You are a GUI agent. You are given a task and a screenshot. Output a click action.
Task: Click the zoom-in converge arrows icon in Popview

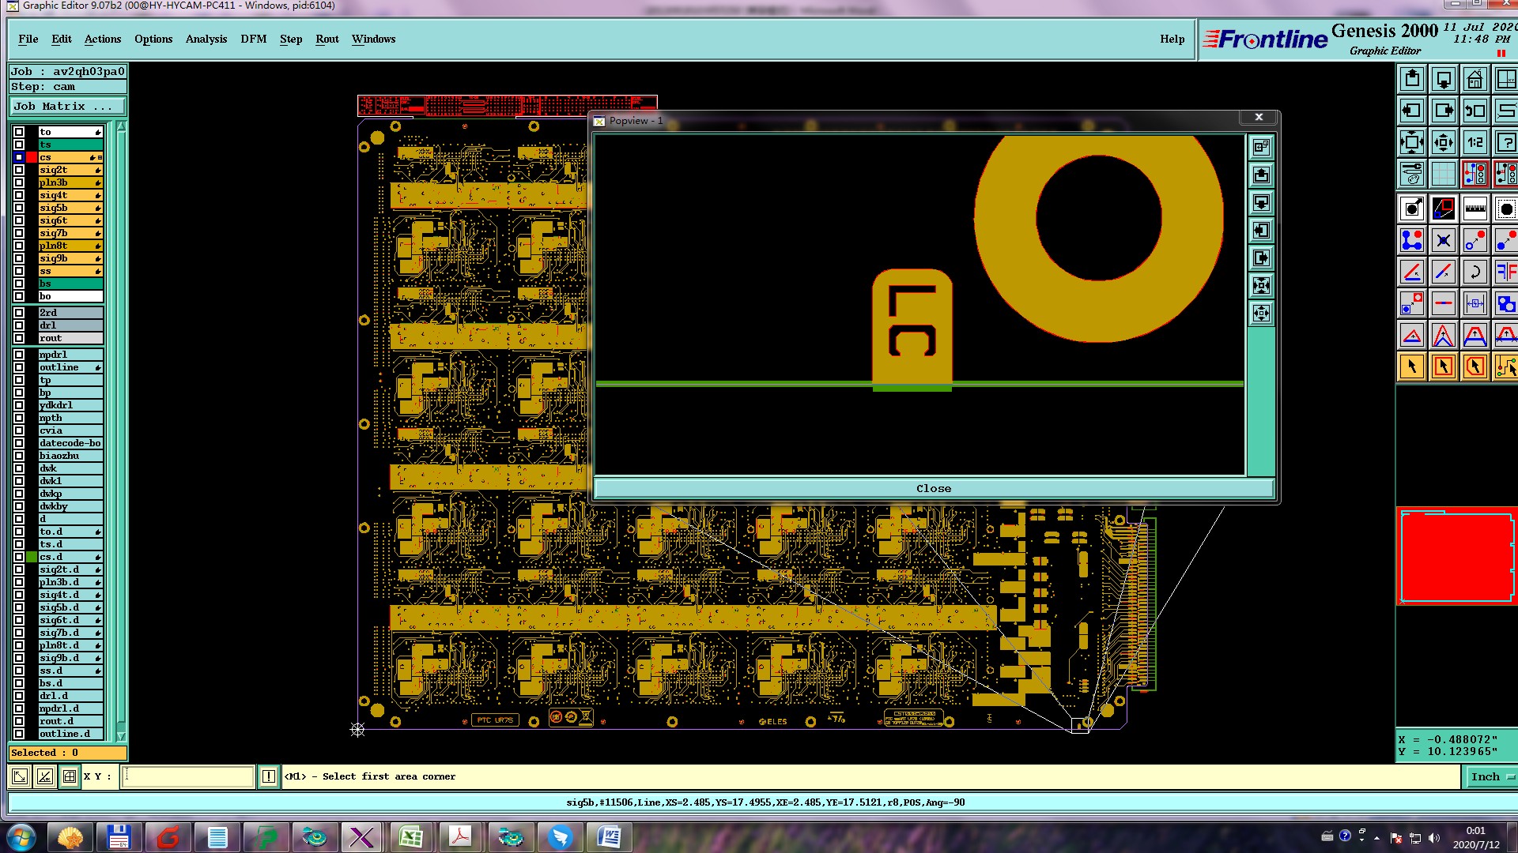tap(1261, 285)
